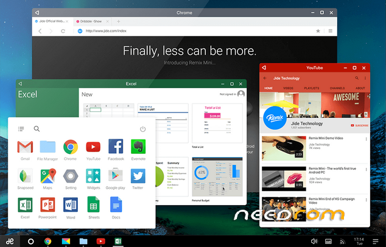Open Chrome hamburger menu

pos(331,31)
